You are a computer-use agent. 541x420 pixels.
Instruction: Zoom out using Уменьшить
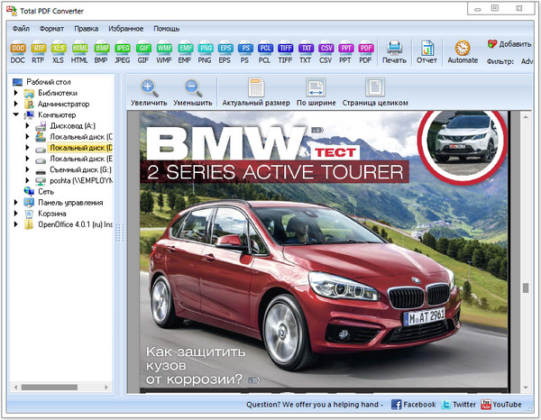click(192, 93)
